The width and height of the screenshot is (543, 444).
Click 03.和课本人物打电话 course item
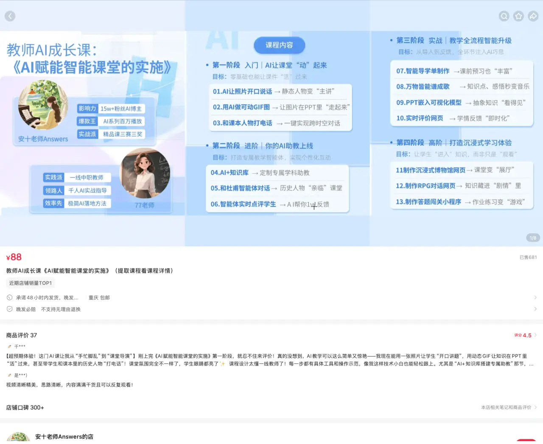pos(277,123)
